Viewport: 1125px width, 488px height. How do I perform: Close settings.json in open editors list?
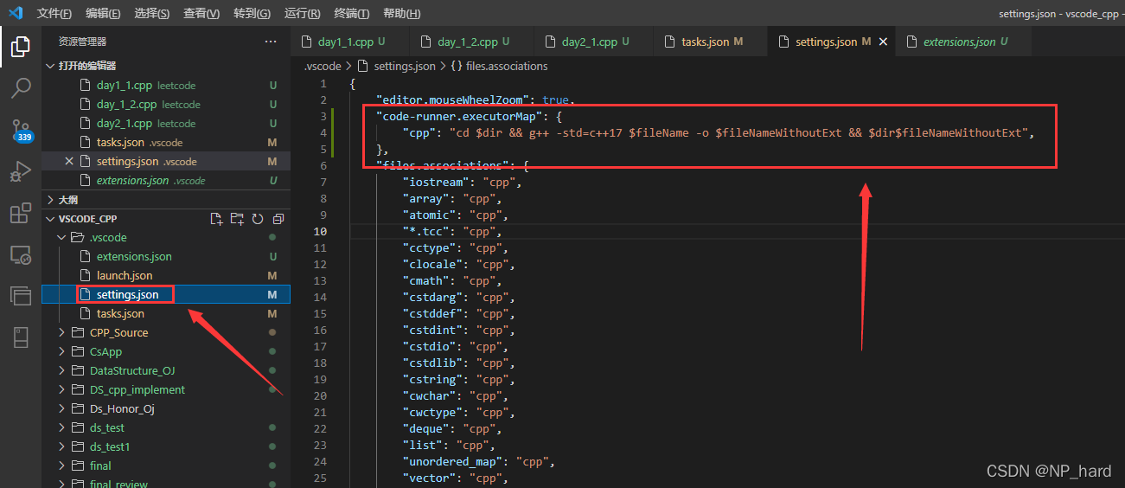point(69,161)
